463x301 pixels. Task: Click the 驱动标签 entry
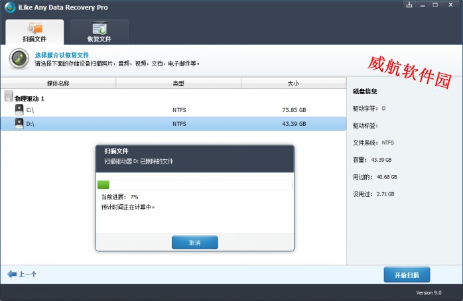point(365,126)
